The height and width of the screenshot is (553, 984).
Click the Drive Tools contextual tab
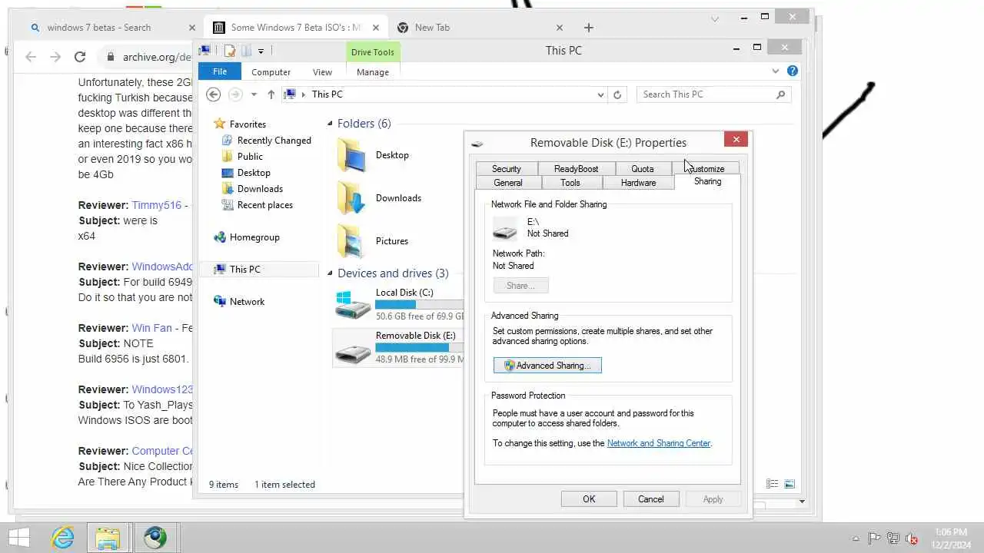pos(373,52)
